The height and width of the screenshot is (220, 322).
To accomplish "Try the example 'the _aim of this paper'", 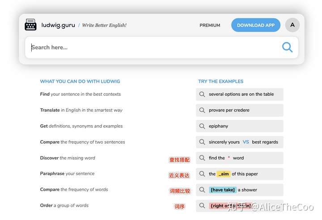I will point(239,174).
